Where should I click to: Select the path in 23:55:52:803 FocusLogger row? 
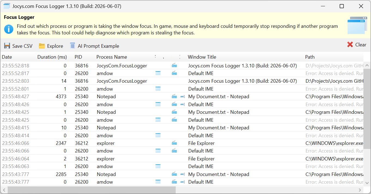(x=334, y=81)
